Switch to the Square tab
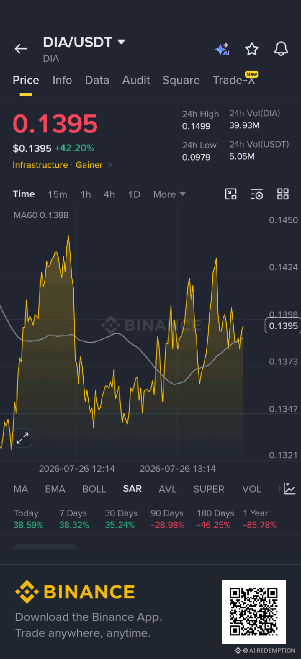 click(x=181, y=80)
